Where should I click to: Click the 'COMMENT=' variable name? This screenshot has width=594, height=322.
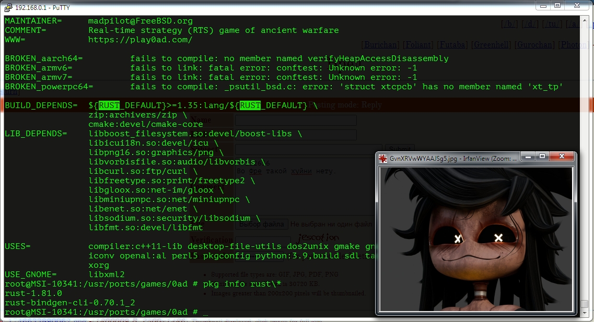tap(26, 30)
